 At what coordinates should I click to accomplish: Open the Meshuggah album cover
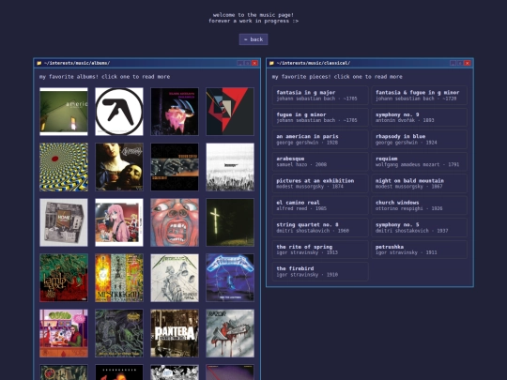[119, 278]
